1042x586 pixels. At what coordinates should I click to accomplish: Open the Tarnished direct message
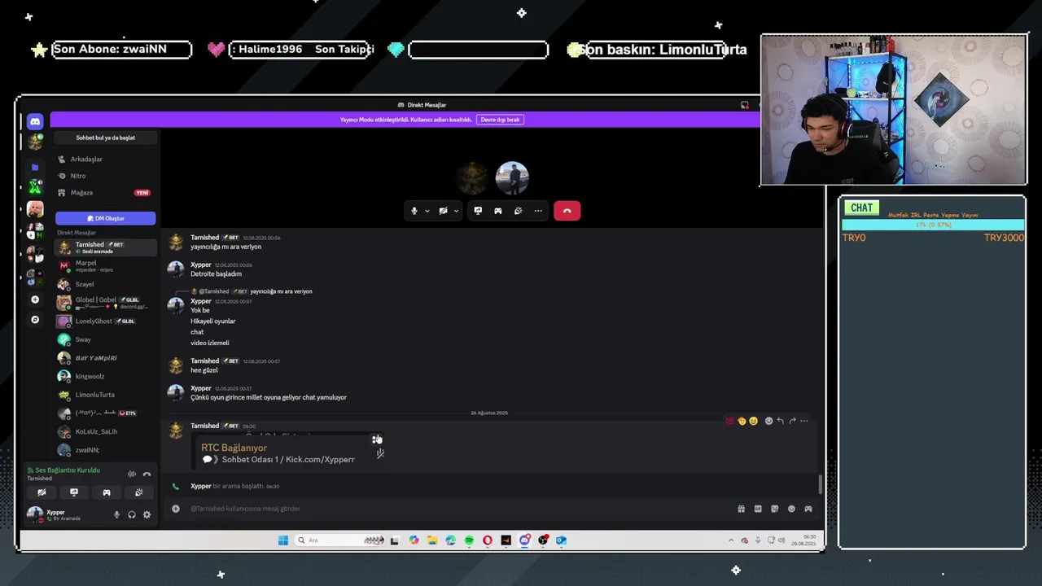pyautogui.click(x=106, y=247)
